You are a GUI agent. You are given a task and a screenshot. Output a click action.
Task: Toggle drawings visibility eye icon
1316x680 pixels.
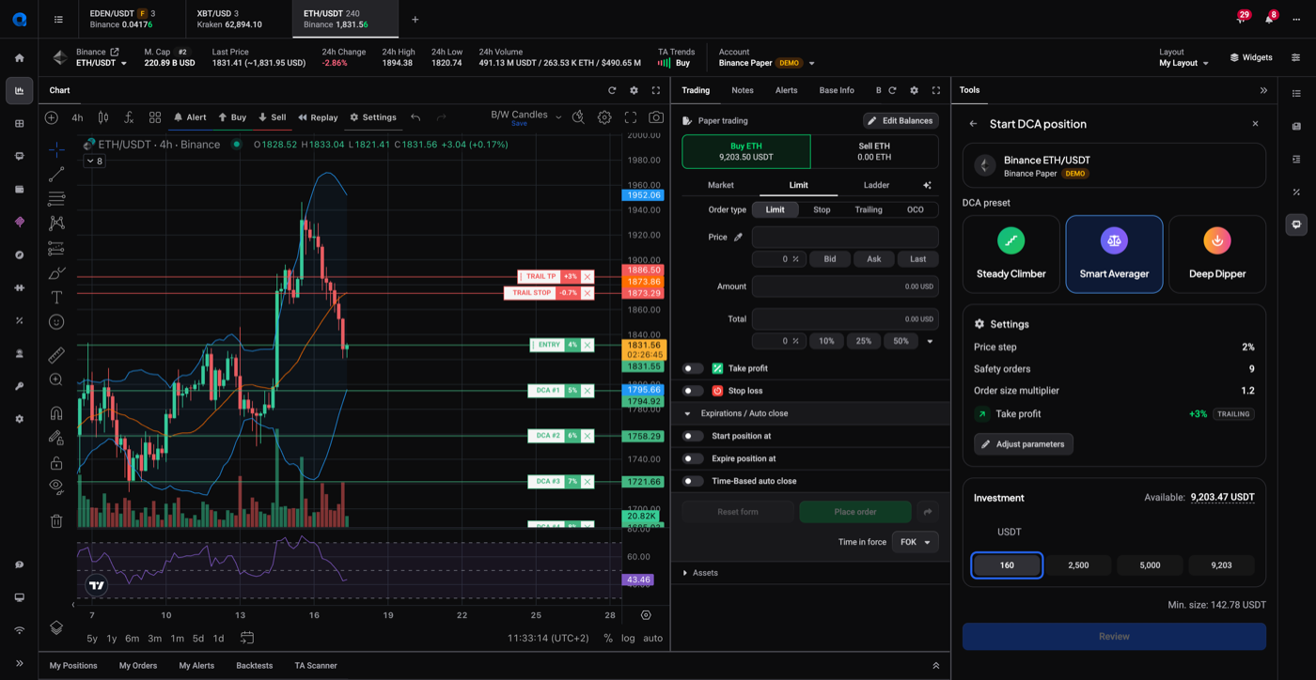[x=56, y=487]
